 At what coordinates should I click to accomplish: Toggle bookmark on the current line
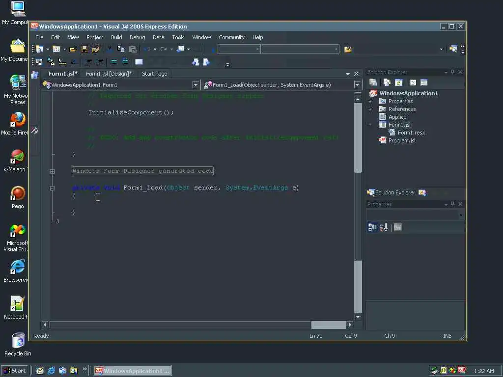point(139,62)
